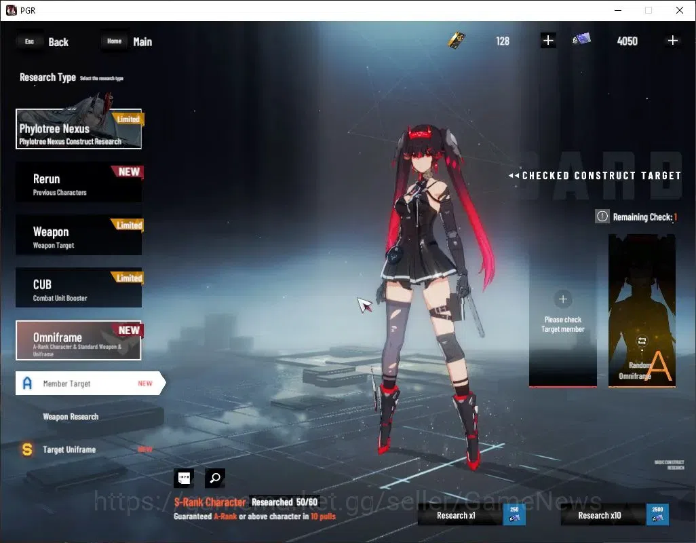
Task: Open the INFO details icon
Action: [x=184, y=478]
